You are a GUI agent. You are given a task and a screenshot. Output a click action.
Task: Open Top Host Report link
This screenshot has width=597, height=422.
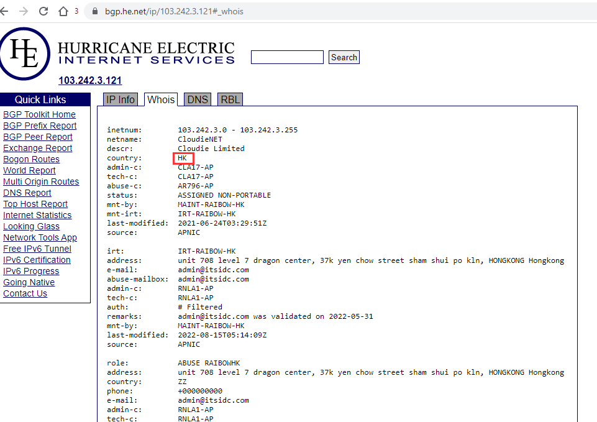point(35,204)
